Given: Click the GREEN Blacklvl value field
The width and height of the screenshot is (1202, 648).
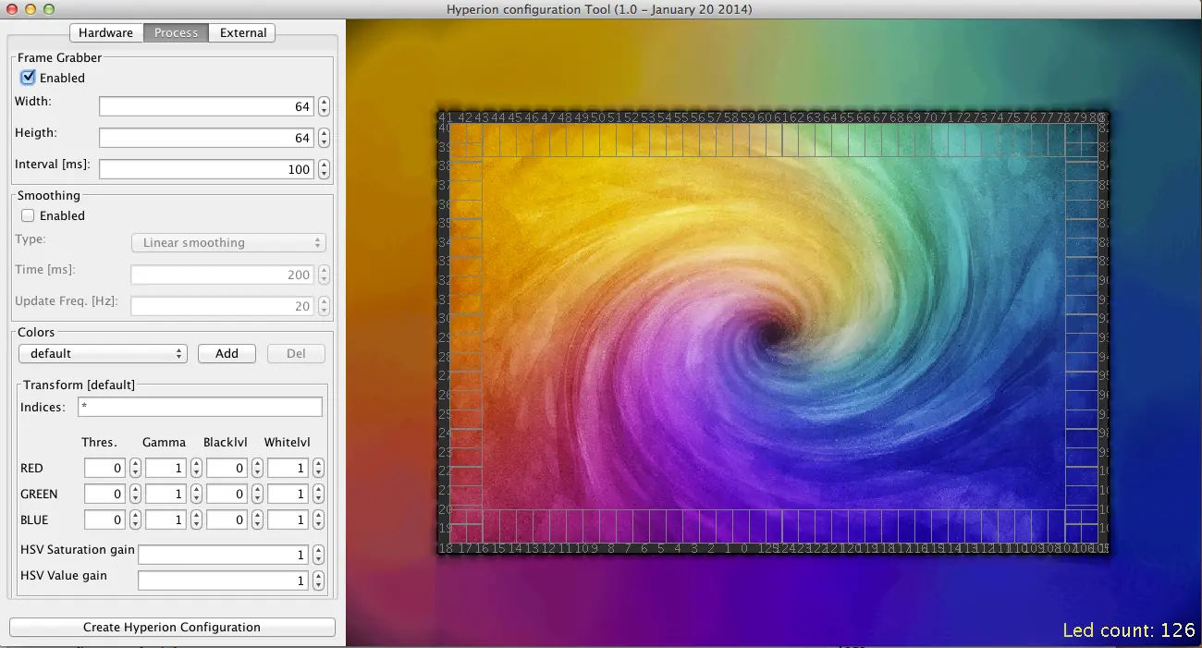Looking at the screenshot, I should pos(227,494).
